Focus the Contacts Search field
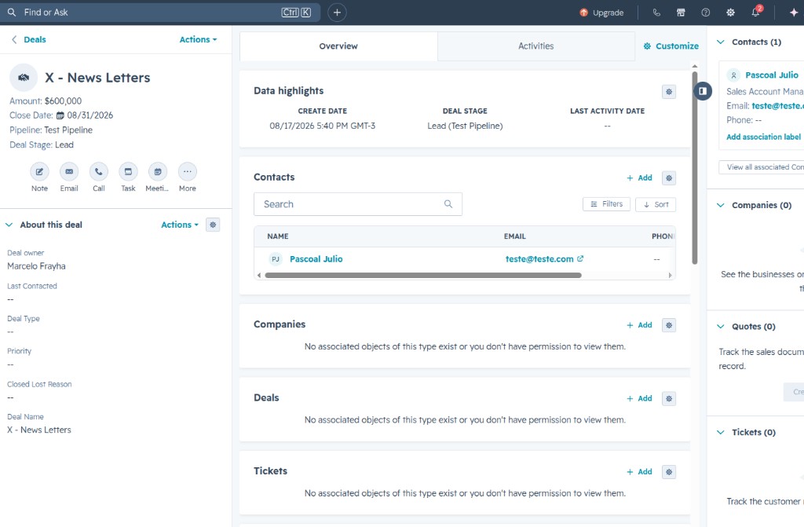The image size is (804, 527). tap(358, 204)
